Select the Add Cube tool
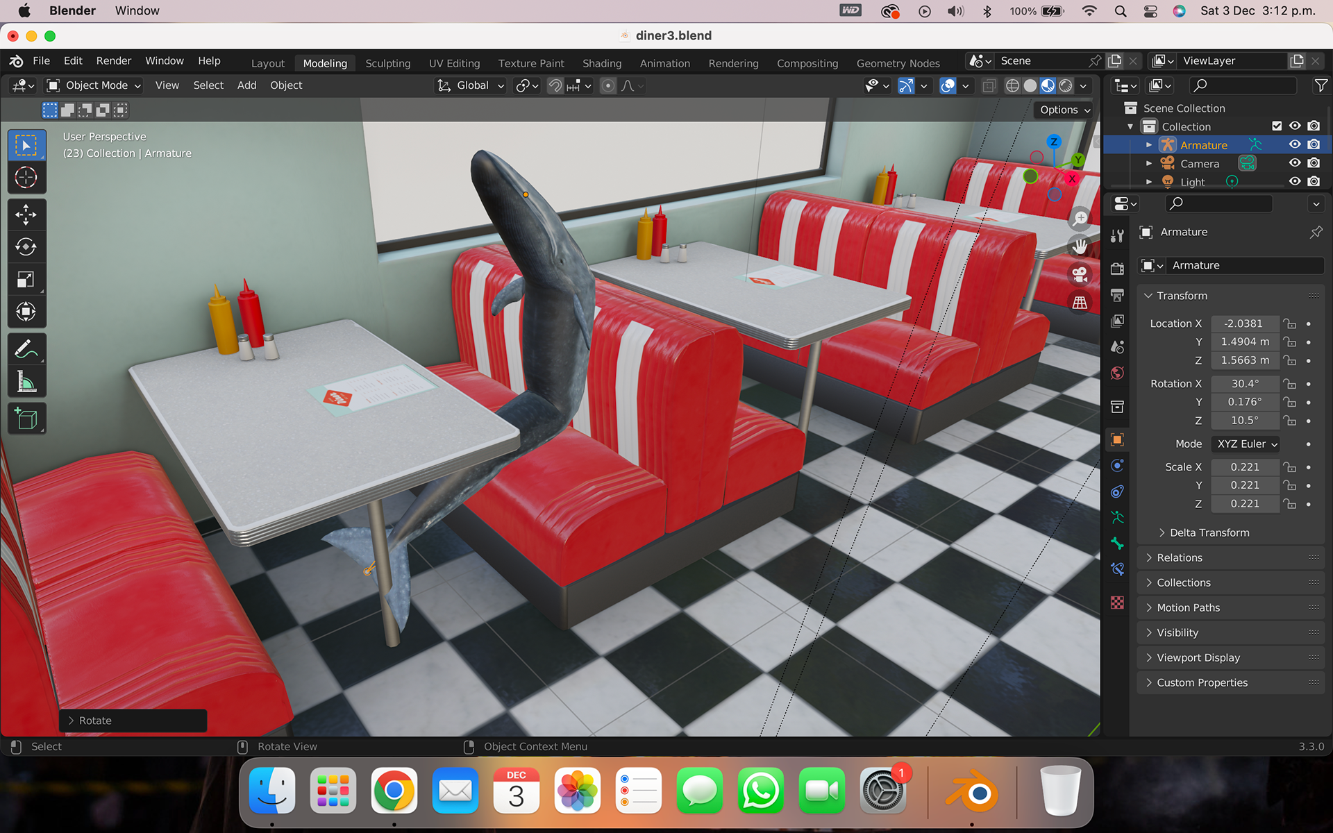This screenshot has height=833, width=1333. (x=26, y=419)
